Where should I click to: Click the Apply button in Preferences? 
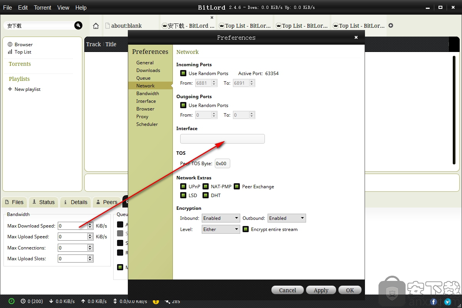point(321,290)
